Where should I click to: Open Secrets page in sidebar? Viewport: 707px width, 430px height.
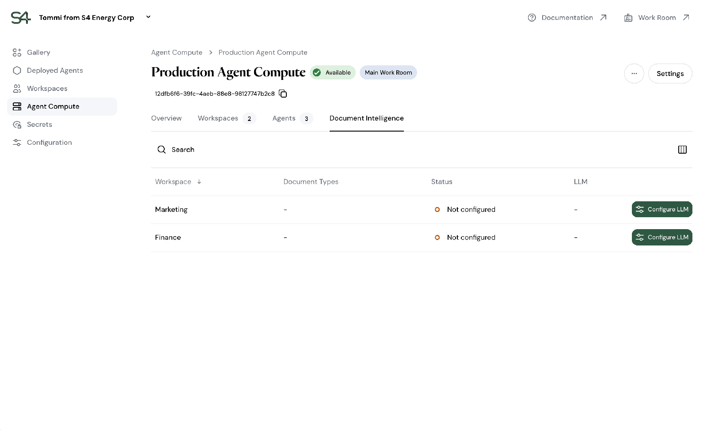click(x=39, y=124)
